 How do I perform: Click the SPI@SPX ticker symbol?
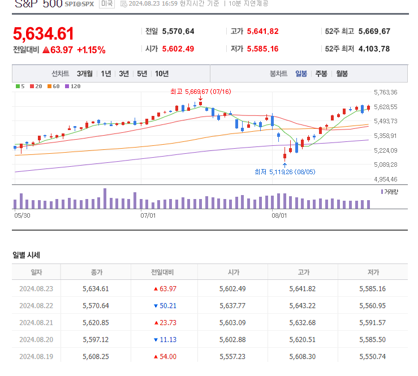pos(79,4)
